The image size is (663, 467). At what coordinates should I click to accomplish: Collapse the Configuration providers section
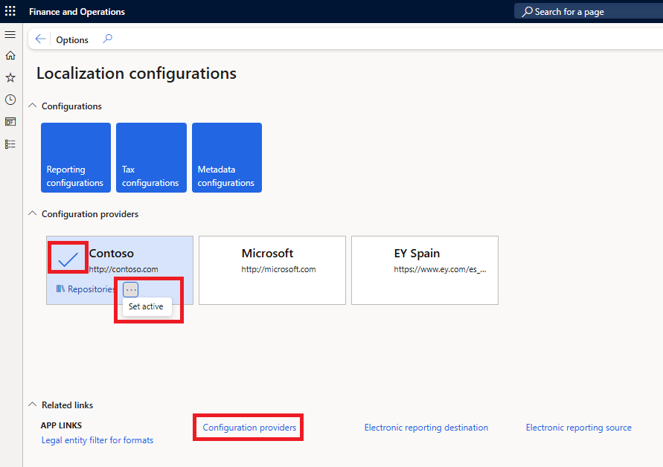(32, 214)
